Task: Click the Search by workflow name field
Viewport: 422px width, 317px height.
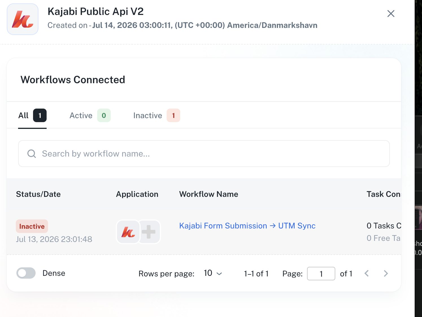Action: pyautogui.click(x=204, y=154)
